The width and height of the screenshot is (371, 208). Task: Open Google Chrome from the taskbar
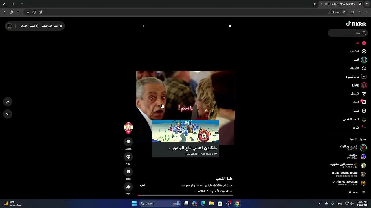[x=237, y=203]
